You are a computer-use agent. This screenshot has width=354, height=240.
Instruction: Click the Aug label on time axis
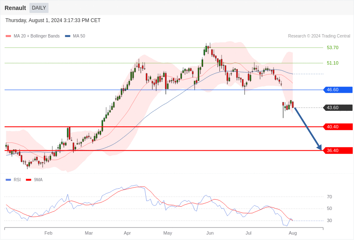293,233
